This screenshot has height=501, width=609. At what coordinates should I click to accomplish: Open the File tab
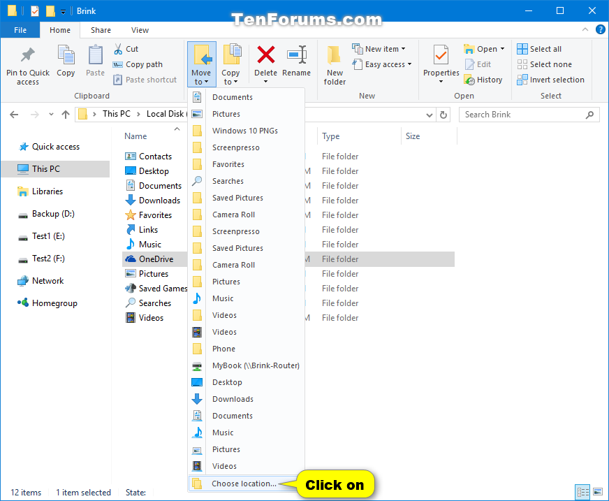(x=20, y=30)
